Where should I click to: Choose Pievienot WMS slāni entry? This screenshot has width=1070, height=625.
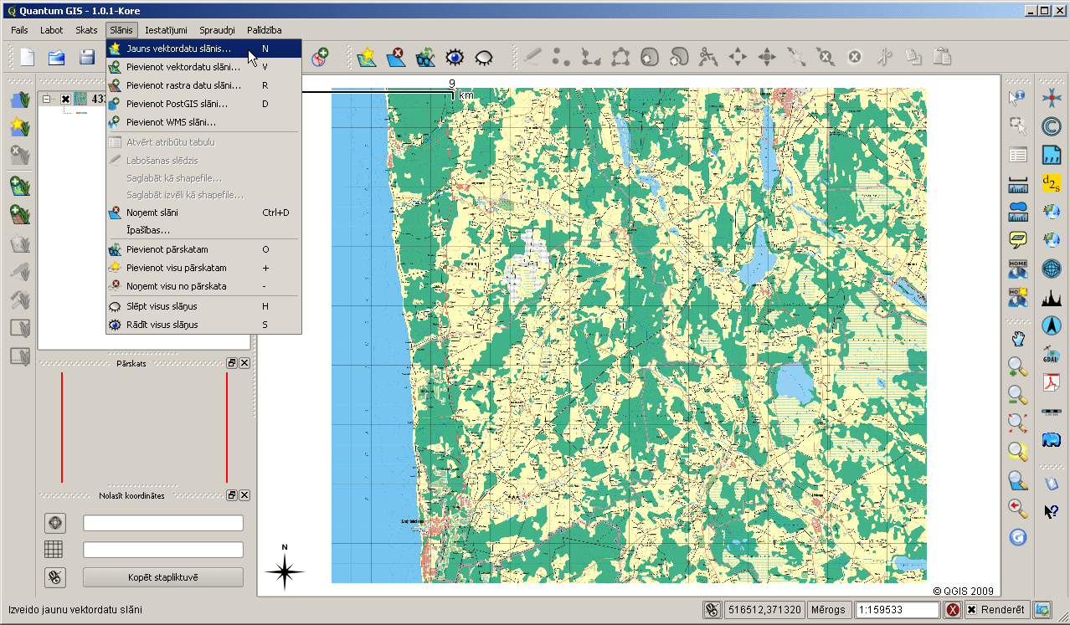(x=203, y=122)
